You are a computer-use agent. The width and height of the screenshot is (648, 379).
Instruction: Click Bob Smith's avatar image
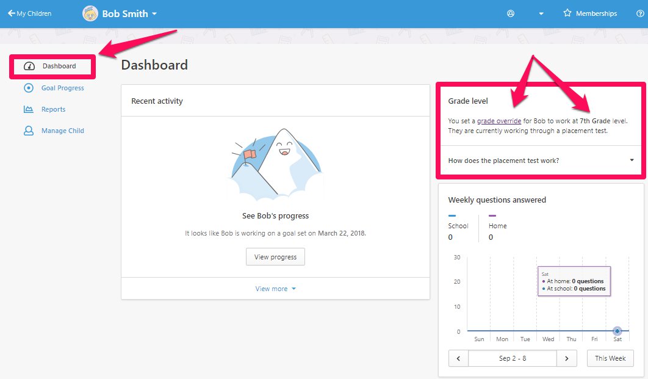(90, 13)
